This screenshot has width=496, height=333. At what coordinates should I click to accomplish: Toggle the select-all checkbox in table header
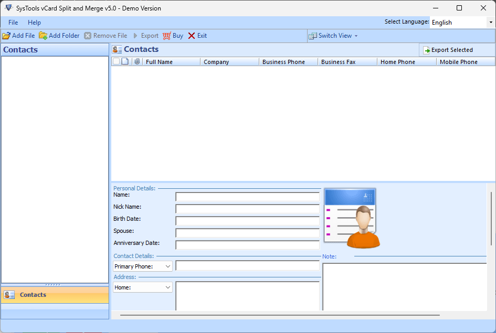point(117,61)
